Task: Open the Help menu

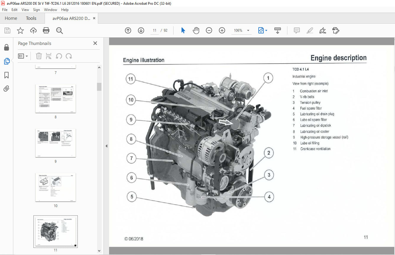Action: pos(65,10)
